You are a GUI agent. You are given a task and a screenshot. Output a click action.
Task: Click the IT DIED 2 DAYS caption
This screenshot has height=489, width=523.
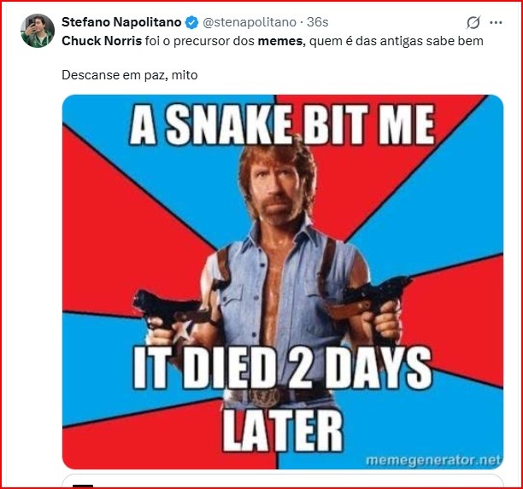(282, 371)
